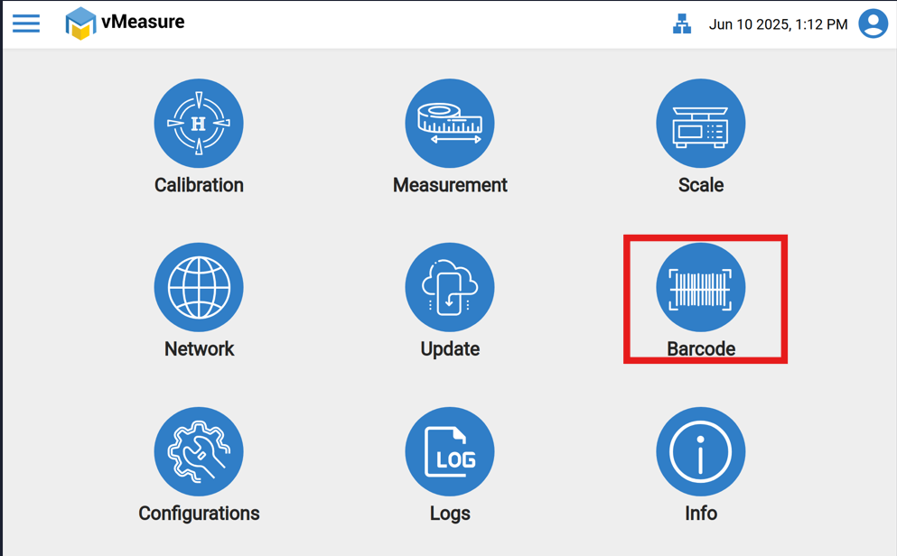The image size is (897, 556).
Task: Click the "vMeasure" title text
Action: point(143,23)
